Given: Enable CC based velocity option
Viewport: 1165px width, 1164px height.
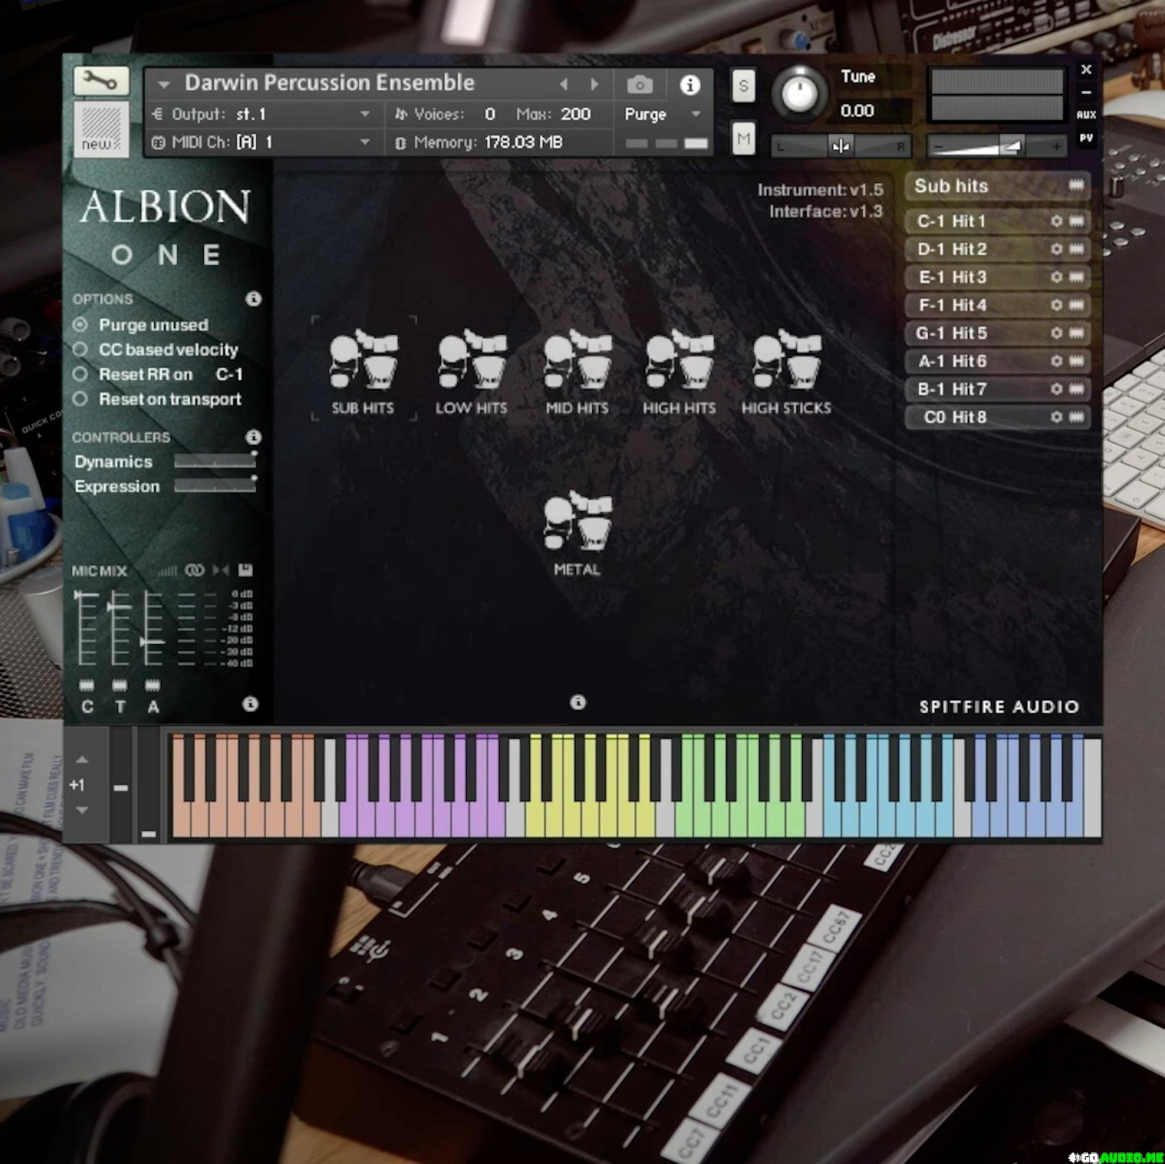Looking at the screenshot, I should [x=80, y=349].
